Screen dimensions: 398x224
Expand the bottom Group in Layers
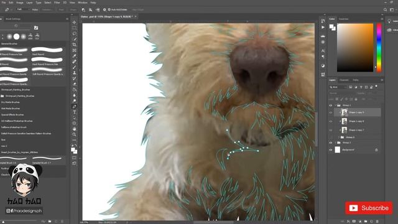click(x=335, y=142)
